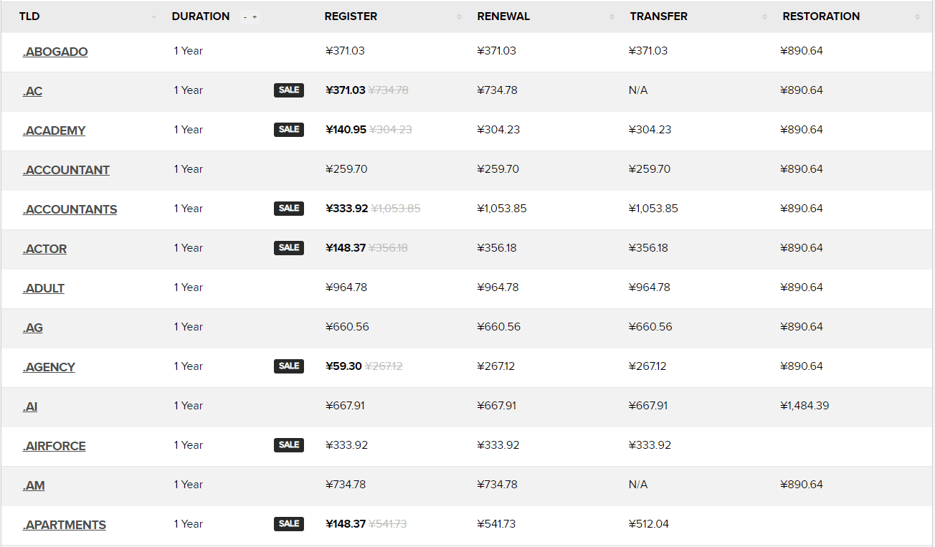Image resolution: width=935 pixels, height=547 pixels.
Task: Go to the .AIRFORCE TLD page
Action: click(x=54, y=446)
